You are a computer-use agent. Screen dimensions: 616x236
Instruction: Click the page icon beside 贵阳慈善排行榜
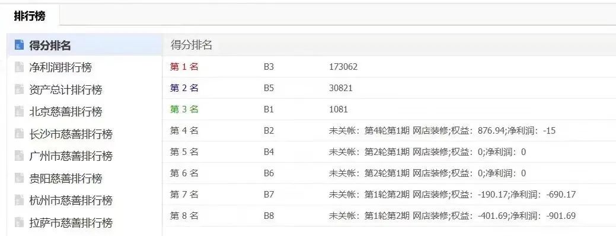pyautogui.click(x=19, y=178)
